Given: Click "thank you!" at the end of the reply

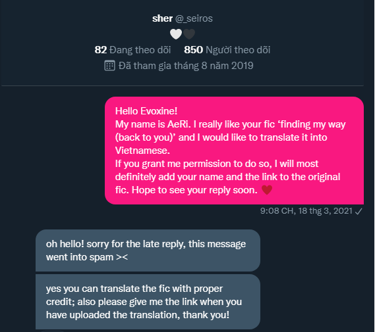Looking at the screenshot, I should click(x=206, y=315).
